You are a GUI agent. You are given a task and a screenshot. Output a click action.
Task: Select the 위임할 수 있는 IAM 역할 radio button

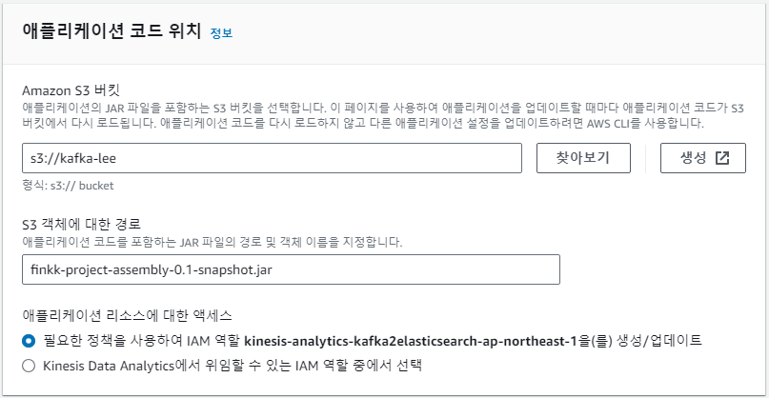(29, 366)
